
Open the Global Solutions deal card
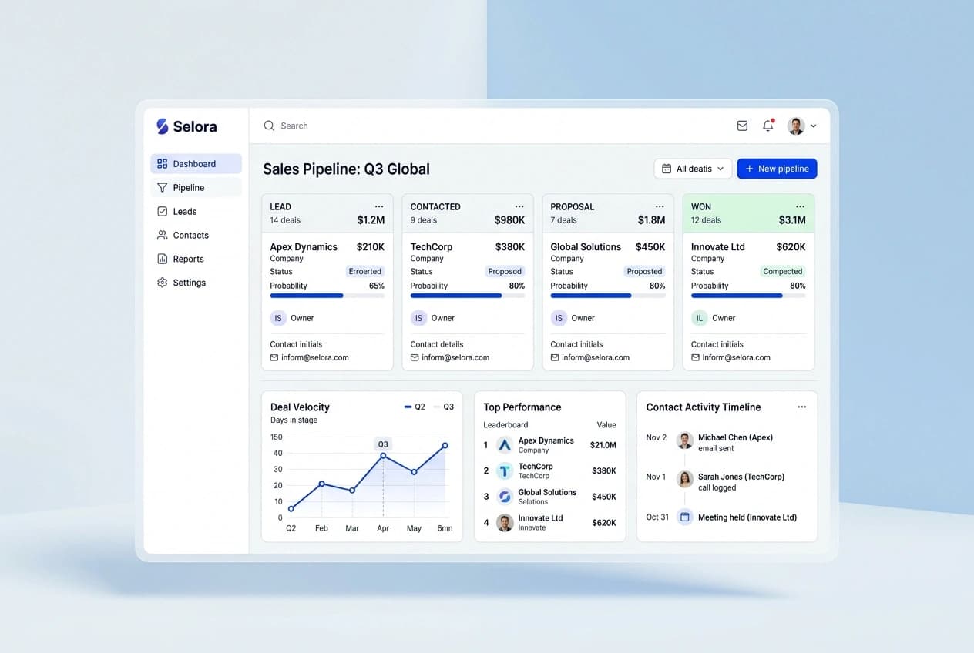click(x=608, y=302)
